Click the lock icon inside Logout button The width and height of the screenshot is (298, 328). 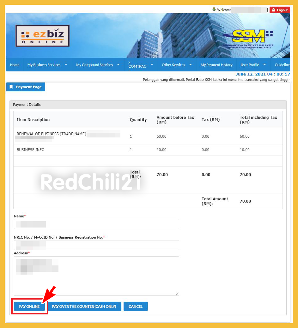275,10
